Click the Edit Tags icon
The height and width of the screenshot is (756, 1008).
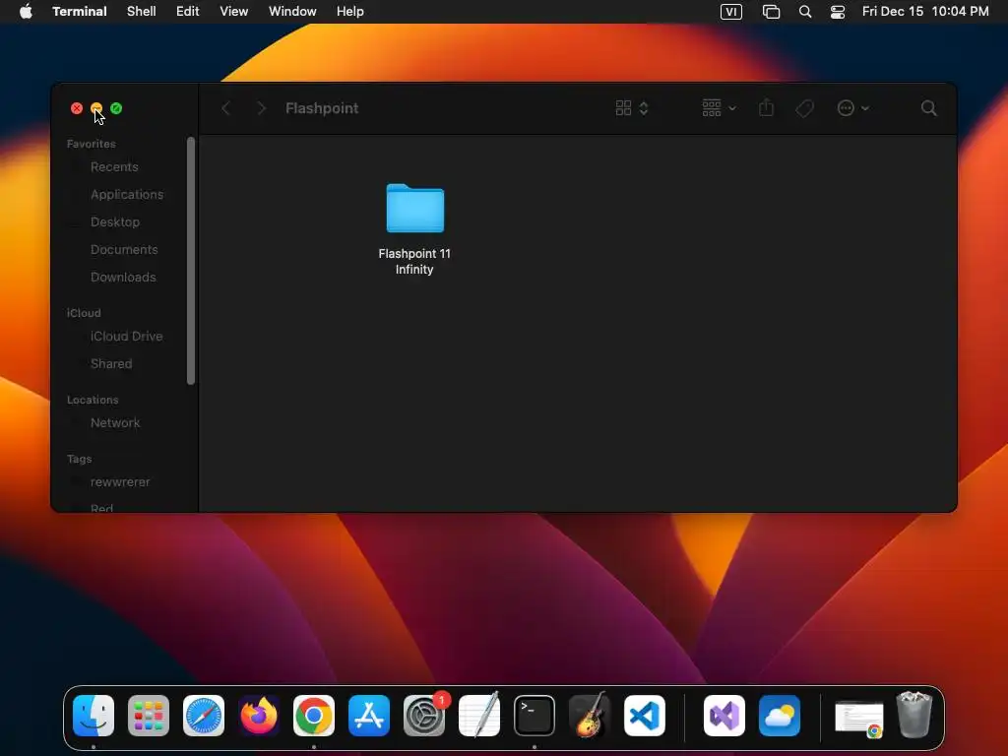point(804,108)
